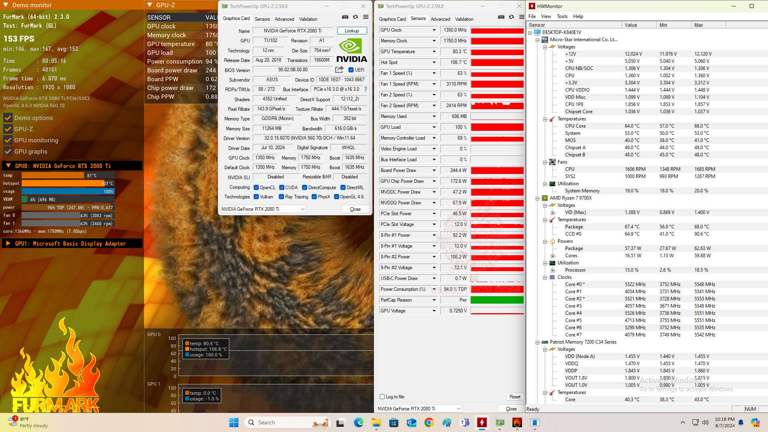Viewport: 768px width, 432px height.
Task: Click the HWMonitor Help menu
Action: tap(577, 16)
